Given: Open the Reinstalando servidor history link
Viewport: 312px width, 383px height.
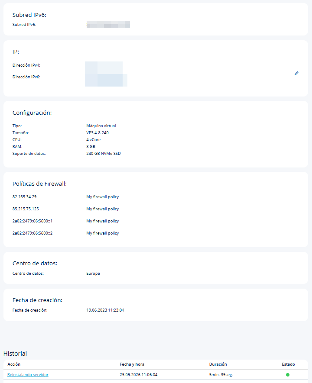Looking at the screenshot, I should pos(28,374).
